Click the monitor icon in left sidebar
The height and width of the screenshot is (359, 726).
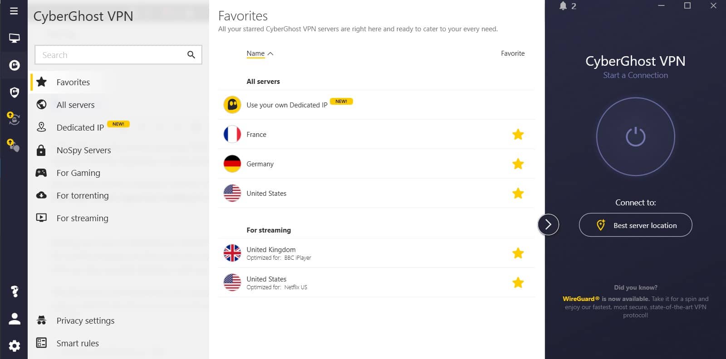click(x=14, y=39)
